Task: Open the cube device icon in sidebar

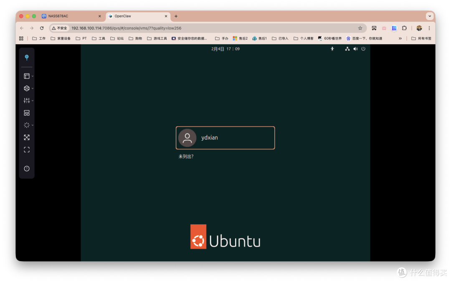Action: tap(26, 88)
